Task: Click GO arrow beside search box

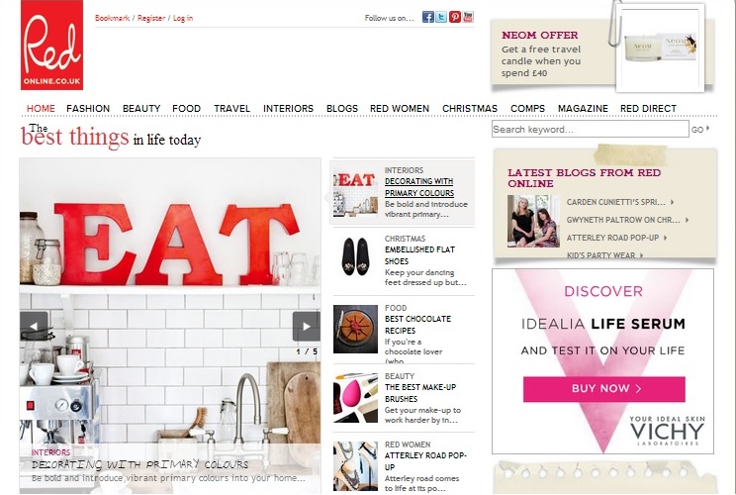Action: click(x=700, y=129)
